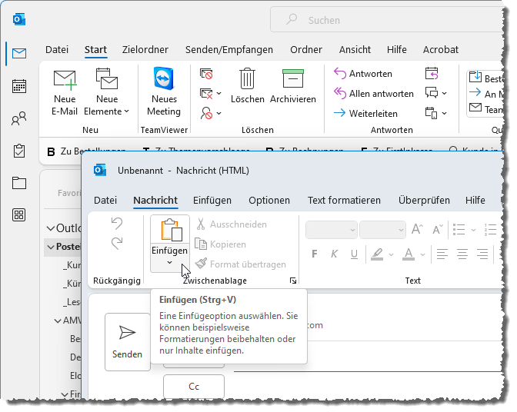This screenshot has height=412, width=517.
Task: Open the Mail view in left sidebar
Action: pyautogui.click(x=19, y=53)
